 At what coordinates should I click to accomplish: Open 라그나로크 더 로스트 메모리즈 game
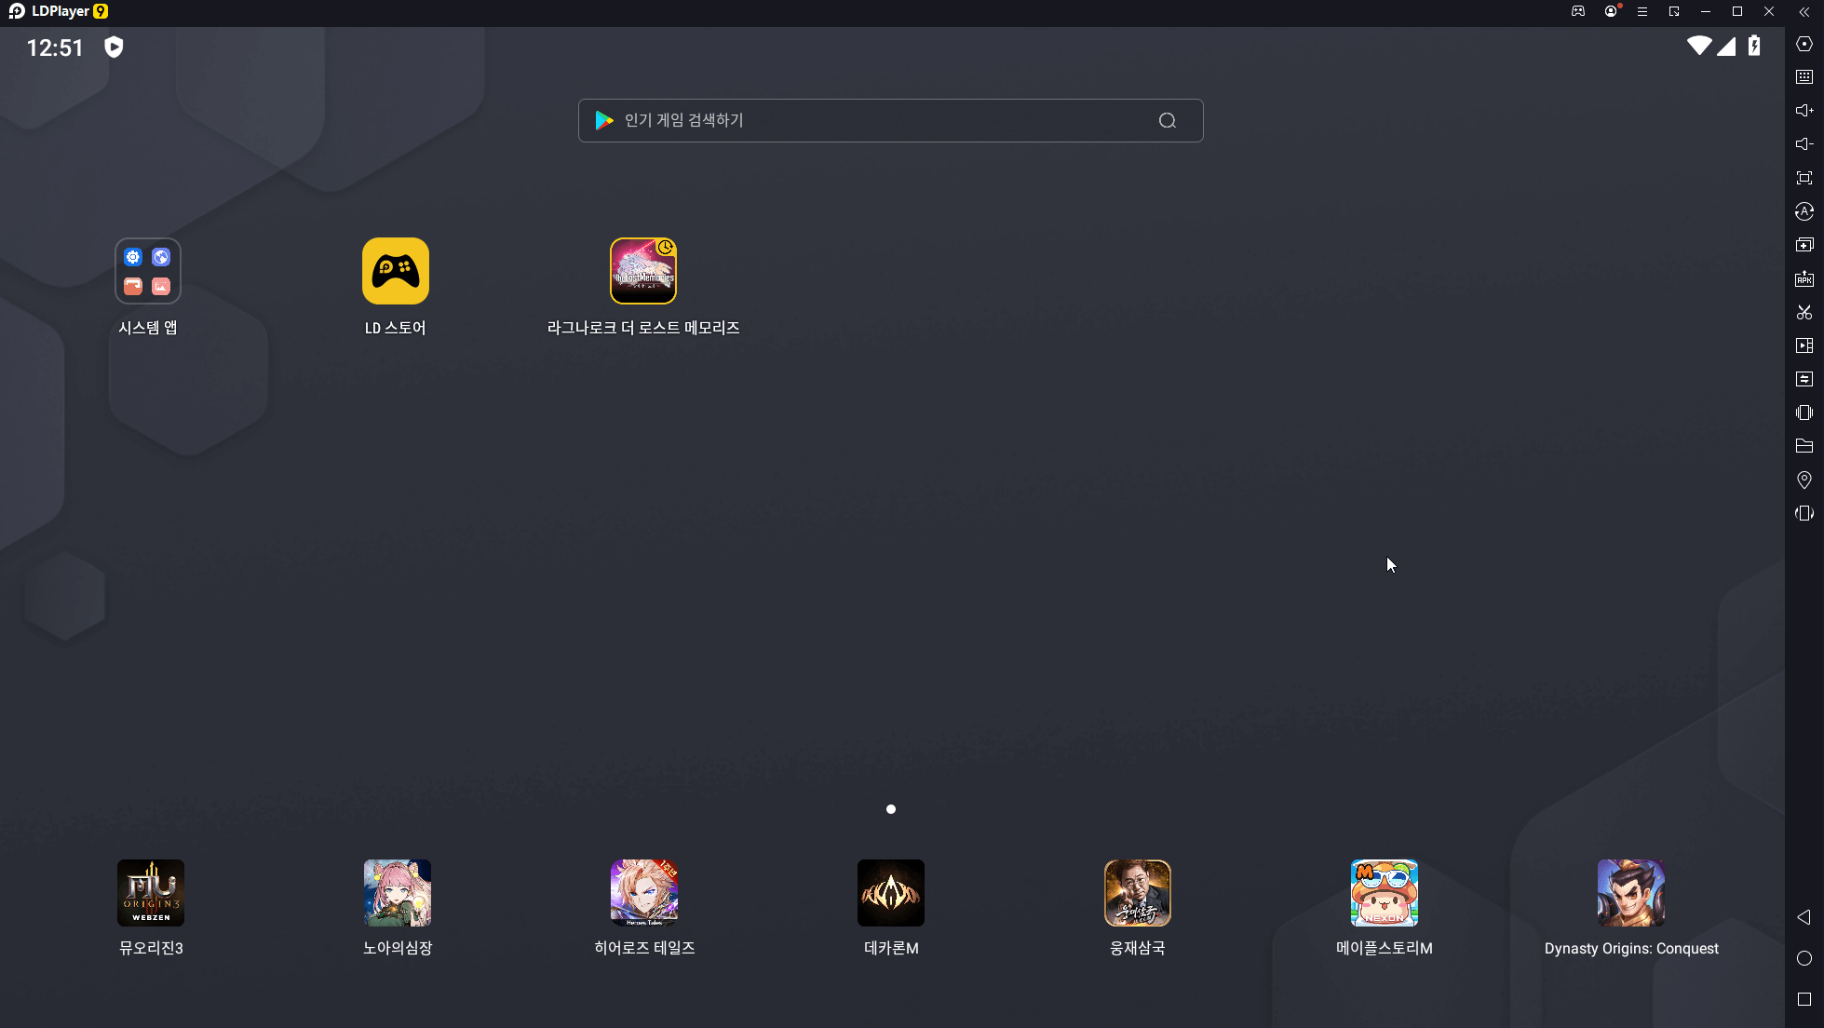643,271
